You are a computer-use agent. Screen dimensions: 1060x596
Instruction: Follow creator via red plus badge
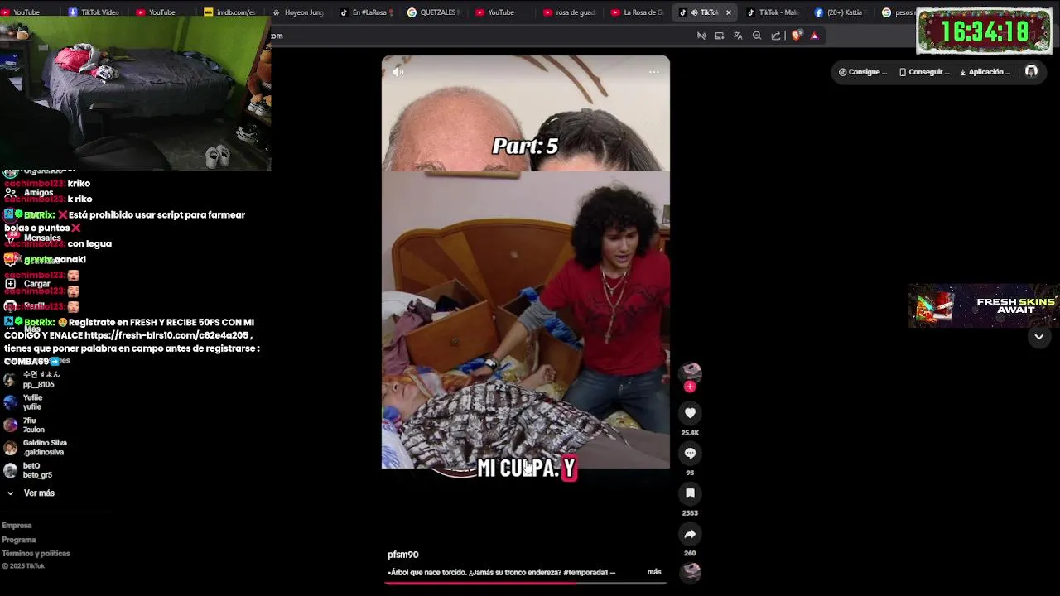click(x=690, y=387)
